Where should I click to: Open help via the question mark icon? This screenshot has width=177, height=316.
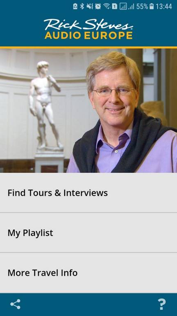(161, 304)
